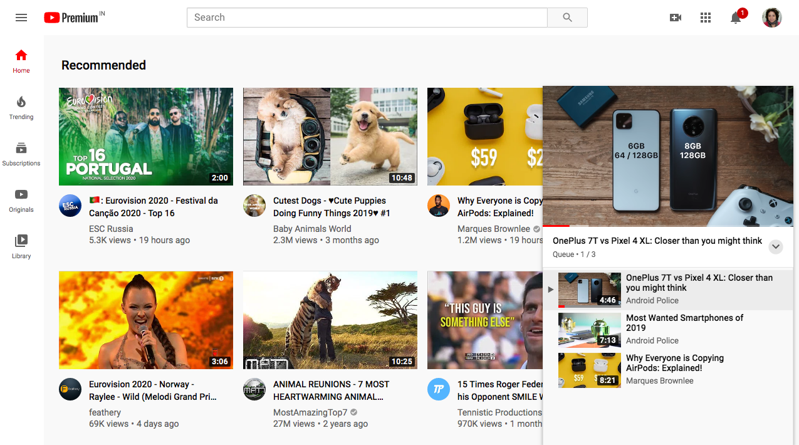This screenshot has width=799, height=445.
Task: Click '69K views • 4 days ago' text
Action: 134,424
